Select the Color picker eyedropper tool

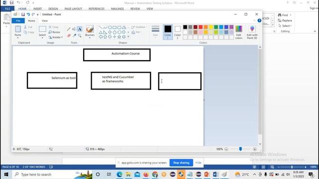(74, 36)
